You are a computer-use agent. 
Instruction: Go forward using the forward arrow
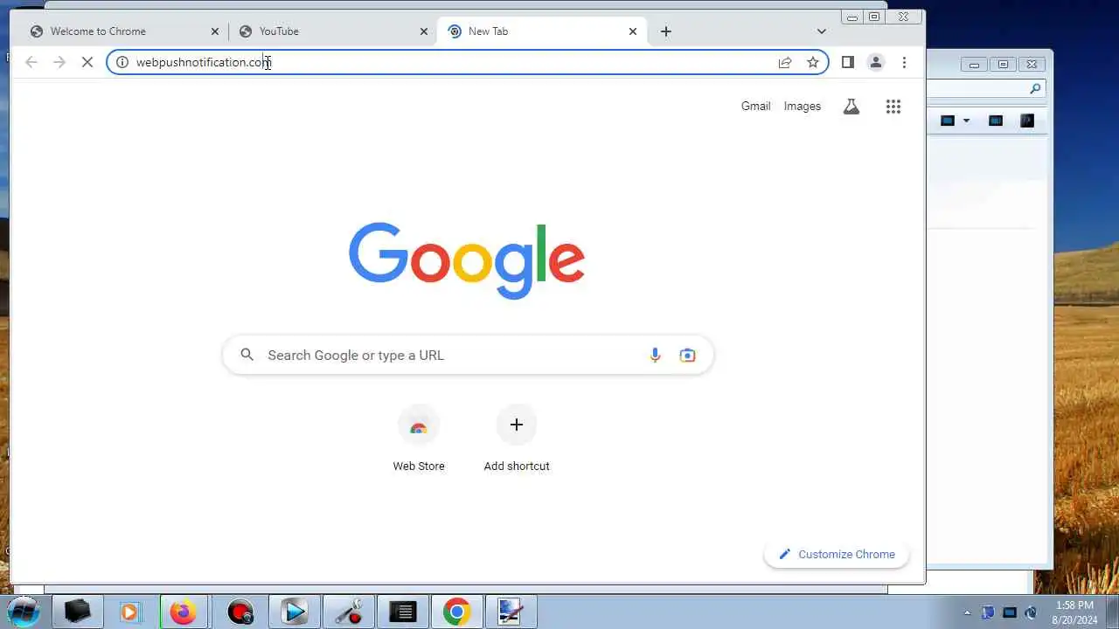coord(59,62)
